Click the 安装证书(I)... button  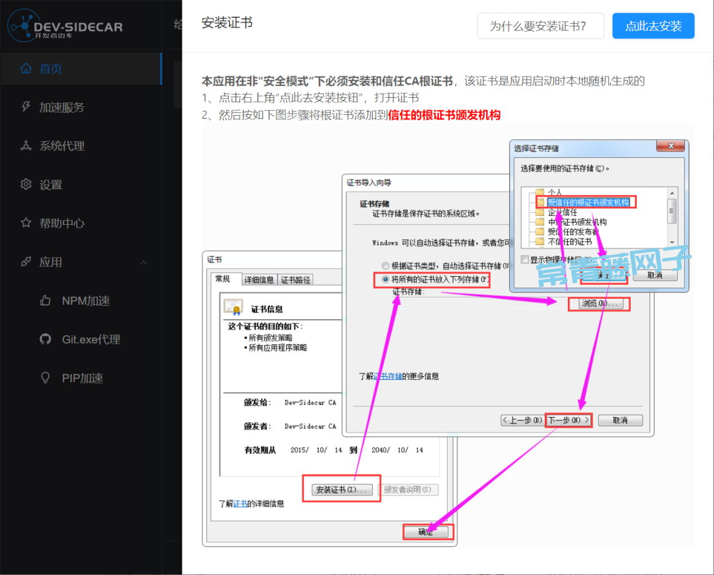(x=341, y=490)
